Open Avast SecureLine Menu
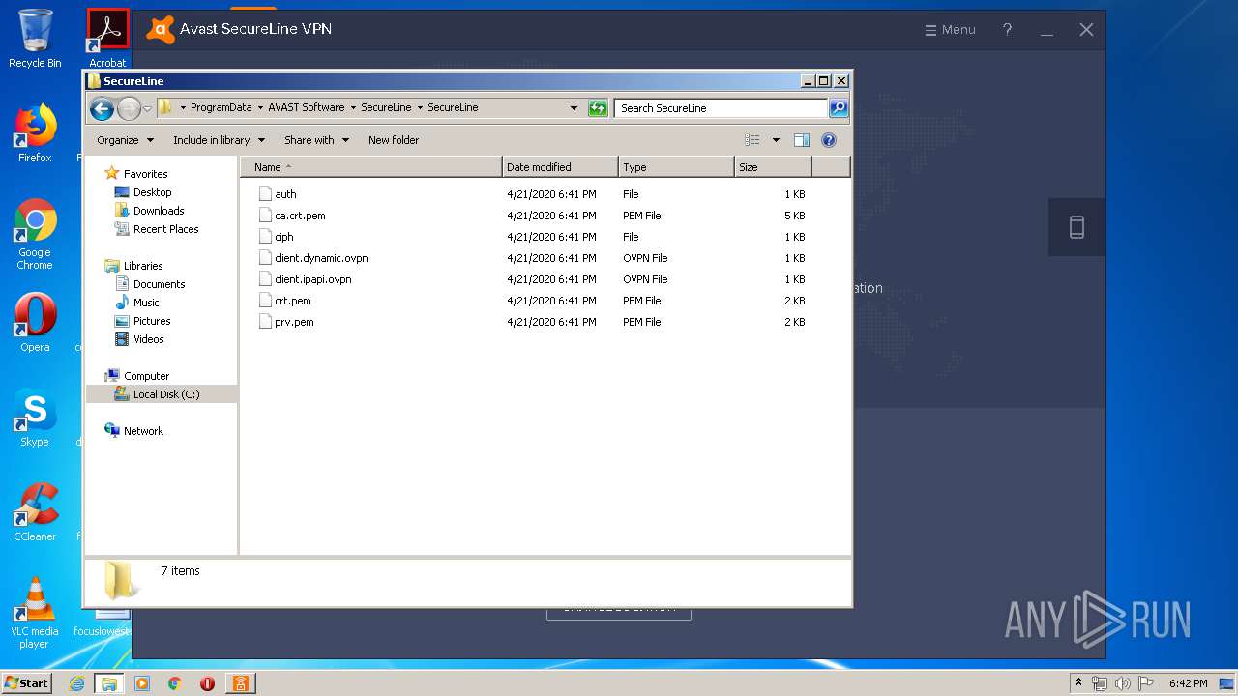Image resolution: width=1238 pixels, height=696 pixels. (950, 29)
